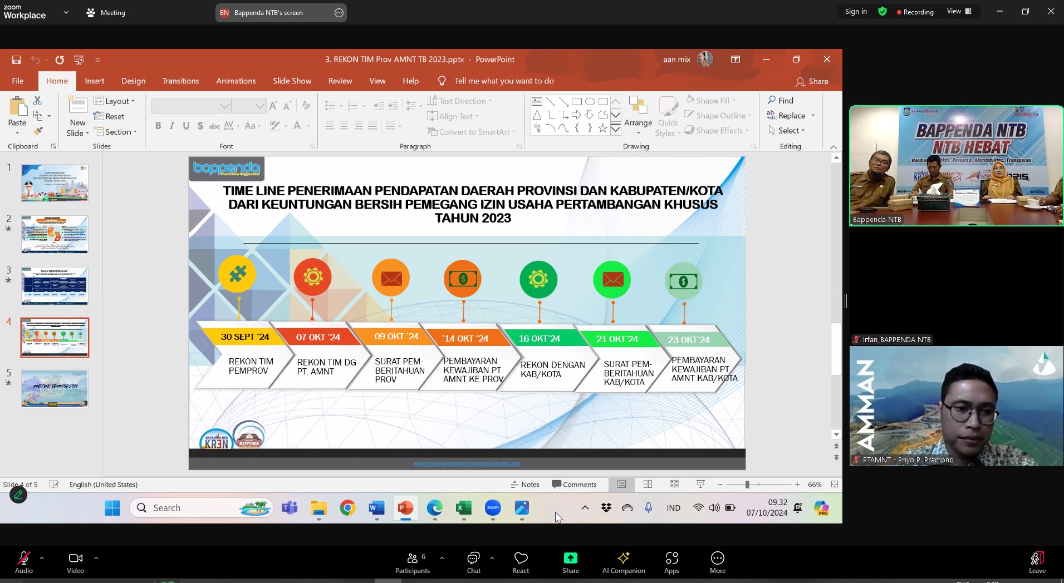This screenshot has width=1064, height=583.
Task: Click PowerPoint icon in Windows taskbar
Action: (405, 508)
